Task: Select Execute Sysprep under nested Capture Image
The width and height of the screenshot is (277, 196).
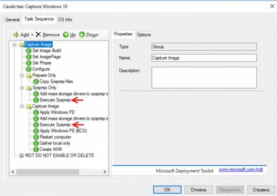Action: 55,125
